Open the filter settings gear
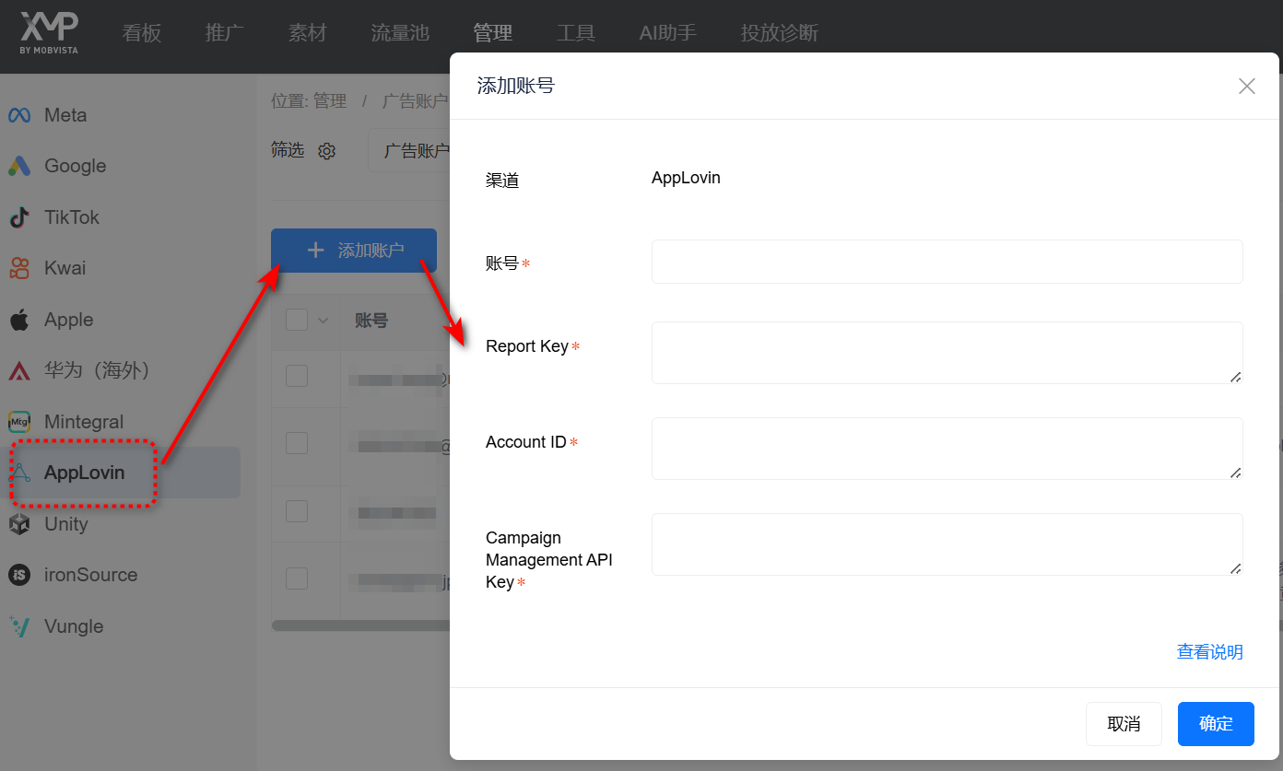 point(327,150)
